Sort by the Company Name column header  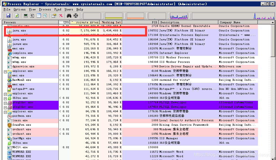(238, 22)
